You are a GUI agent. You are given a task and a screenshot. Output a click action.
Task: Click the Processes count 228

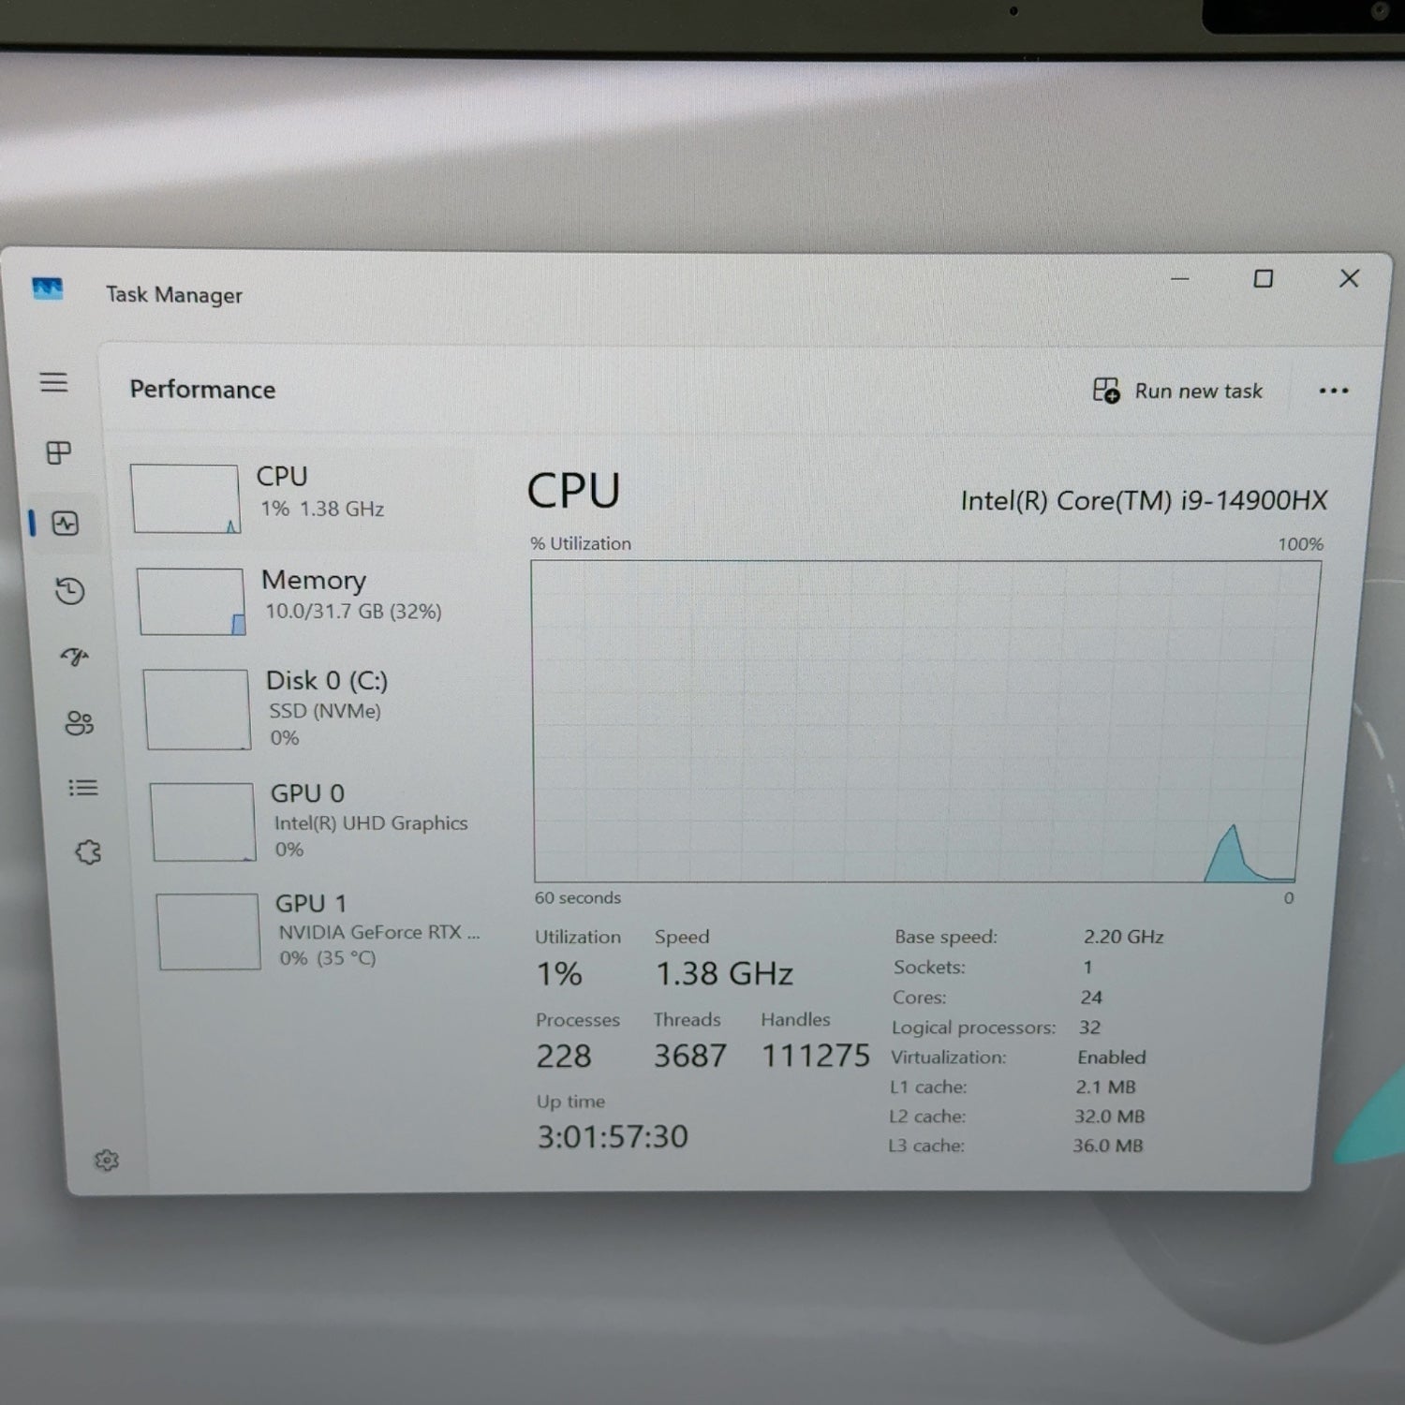(564, 1056)
